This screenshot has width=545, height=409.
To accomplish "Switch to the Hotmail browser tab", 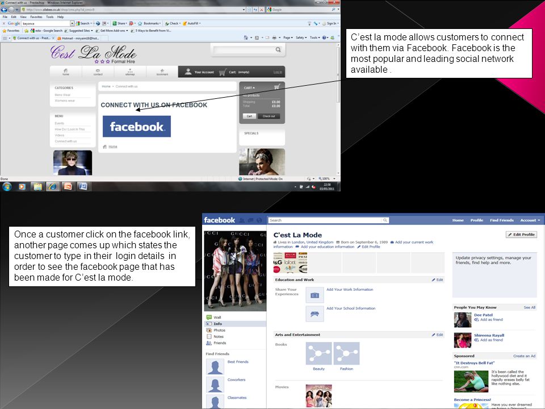I will (79, 38).
